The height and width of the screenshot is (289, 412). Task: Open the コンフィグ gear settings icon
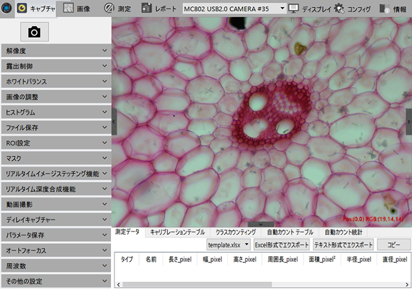pyautogui.click(x=339, y=9)
